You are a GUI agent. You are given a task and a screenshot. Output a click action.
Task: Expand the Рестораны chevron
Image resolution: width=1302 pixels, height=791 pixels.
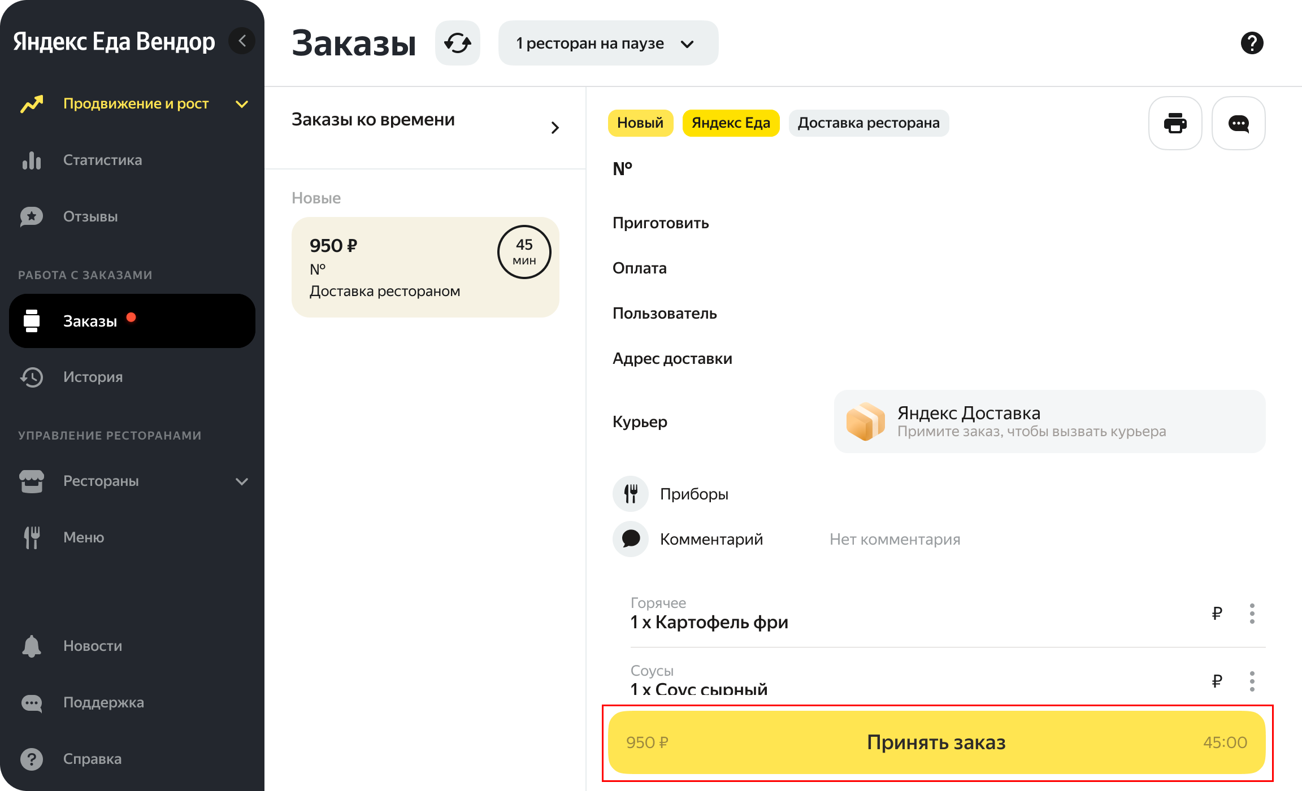click(x=242, y=481)
